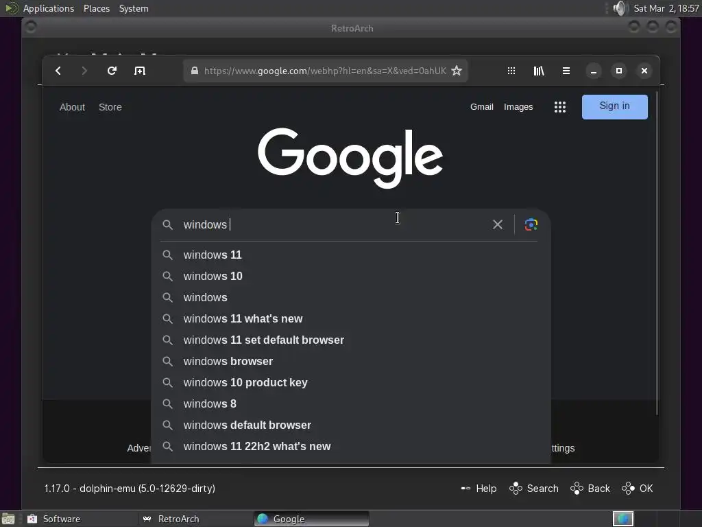
Task: Click the RetroArch window menu button at top-left
Action: tap(30, 27)
